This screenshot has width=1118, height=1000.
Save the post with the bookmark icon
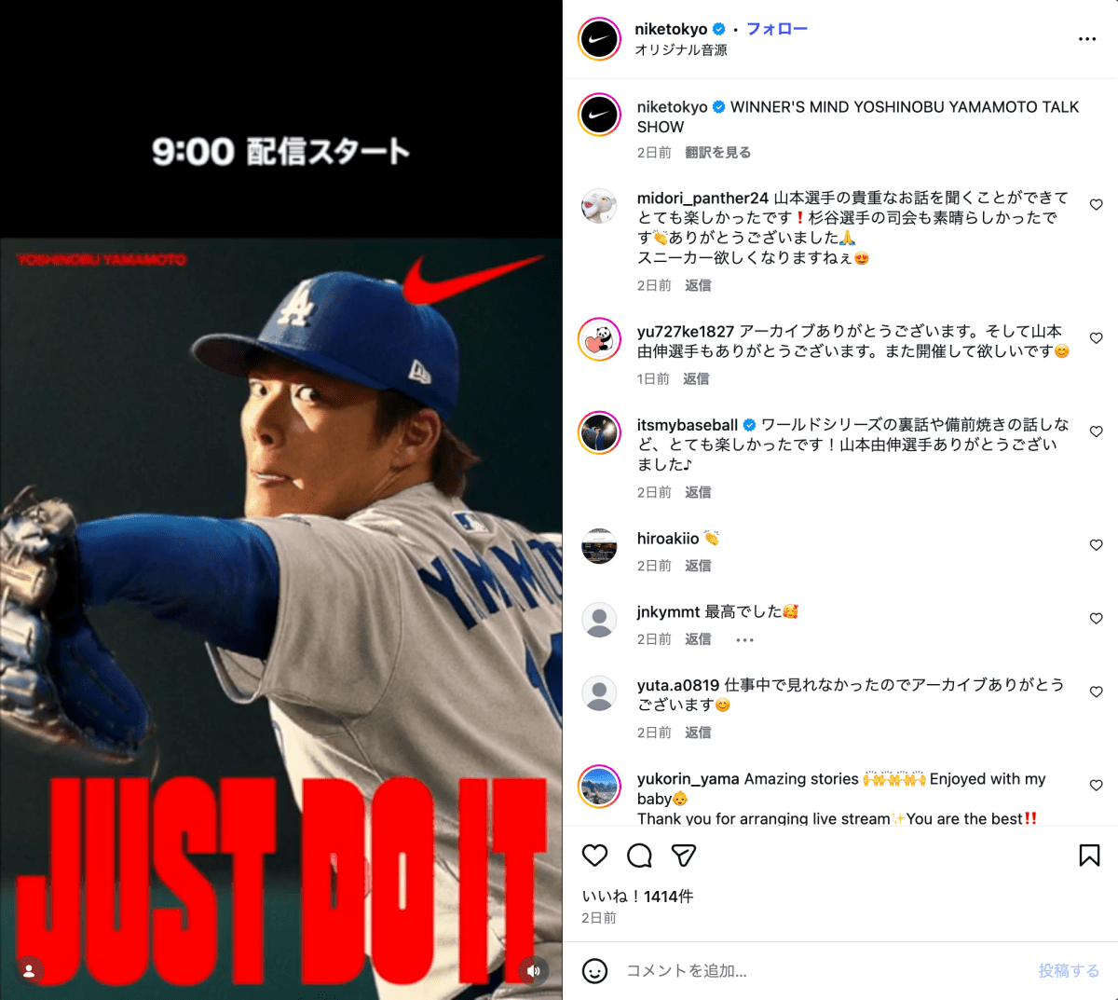1089,856
